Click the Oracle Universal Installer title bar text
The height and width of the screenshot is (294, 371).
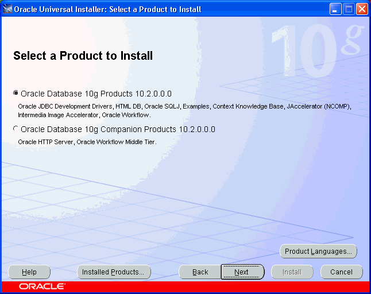click(107, 9)
